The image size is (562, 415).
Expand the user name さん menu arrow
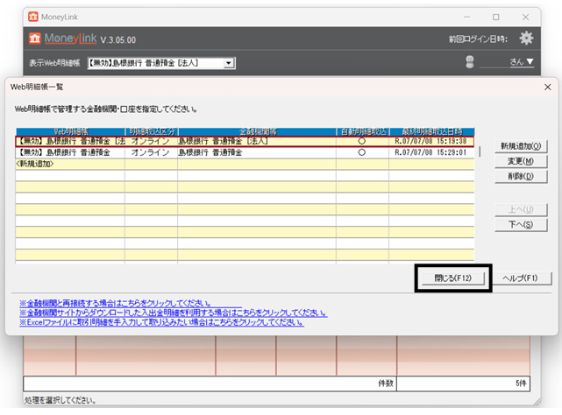[x=530, y=62]
